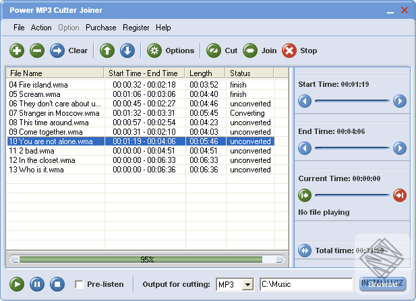Stop playback with the blue square button

(x=57, y=284)
